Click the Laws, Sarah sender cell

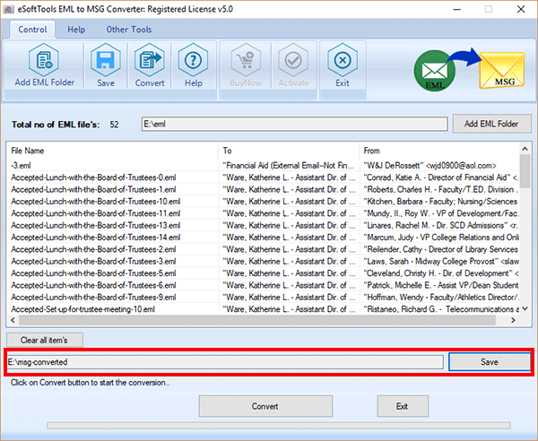(x=441, y=262)
